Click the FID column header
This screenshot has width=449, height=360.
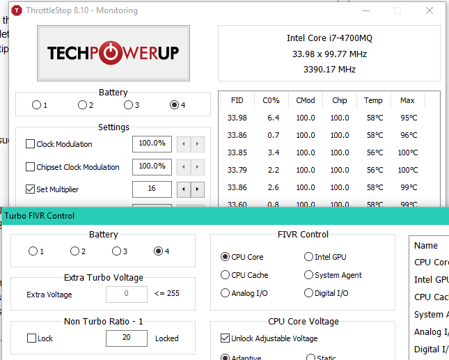click(x=237, y=100)
